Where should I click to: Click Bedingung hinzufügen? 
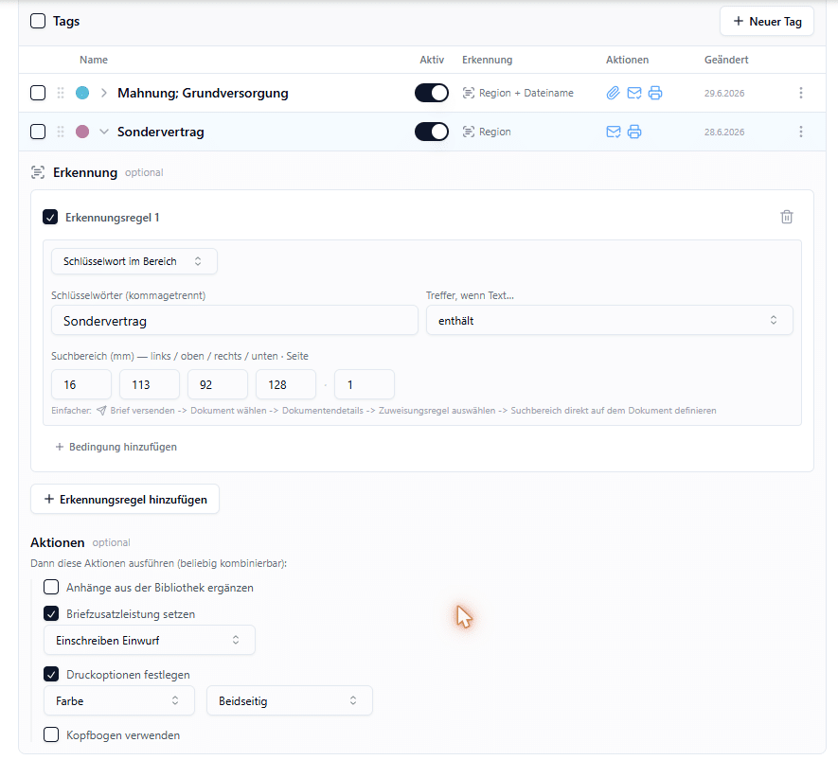(x=116, y=447)
